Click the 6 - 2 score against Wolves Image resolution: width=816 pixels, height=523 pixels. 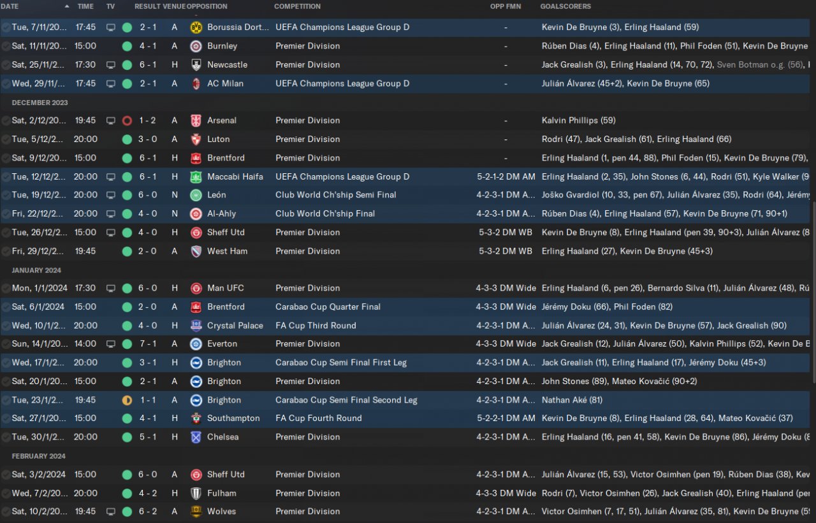click(x=148, y=512)
